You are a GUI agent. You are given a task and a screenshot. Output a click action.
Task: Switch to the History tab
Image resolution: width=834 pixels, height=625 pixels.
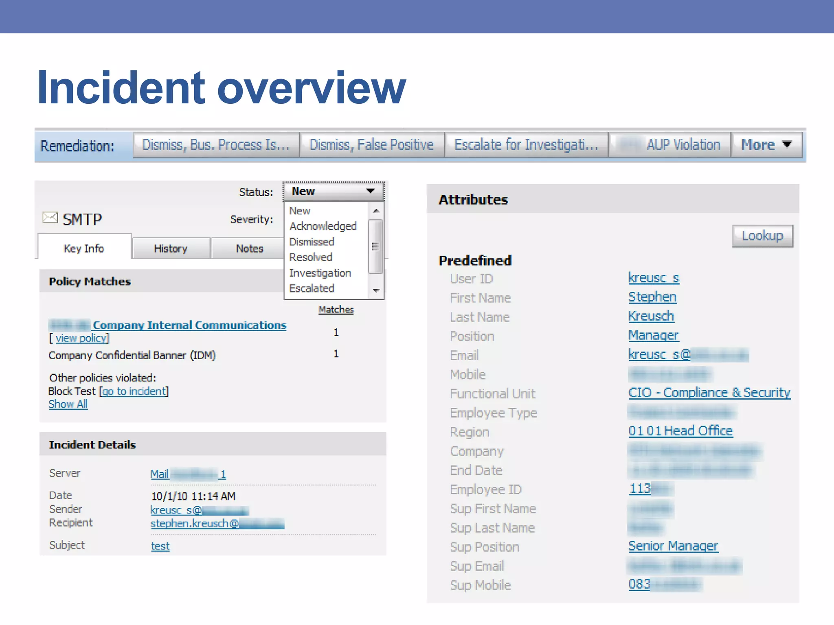pyautogui.click(x=171, y=248)
